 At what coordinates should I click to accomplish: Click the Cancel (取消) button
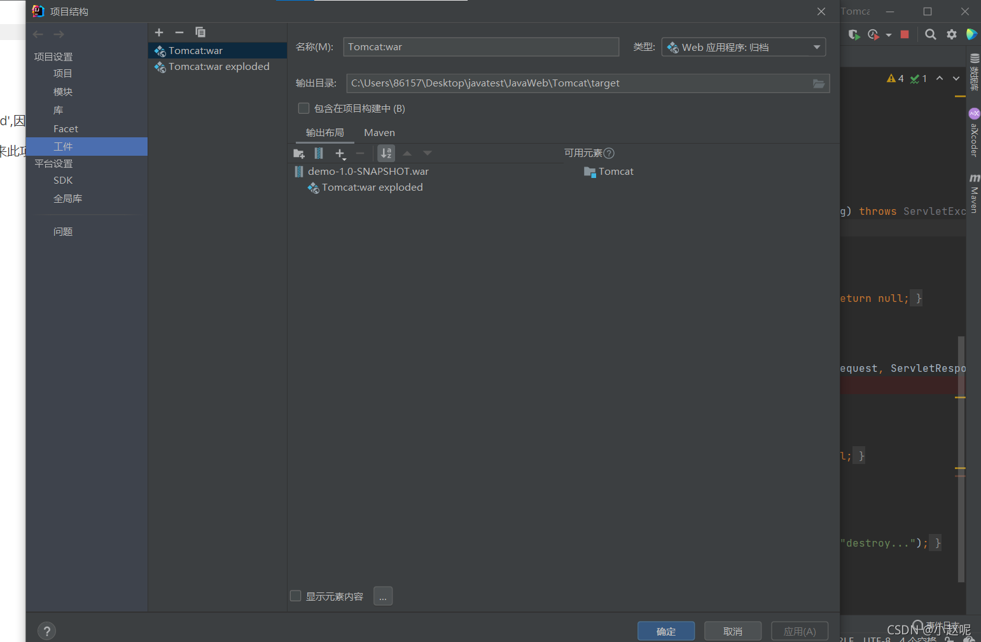(x=733, y=631)
